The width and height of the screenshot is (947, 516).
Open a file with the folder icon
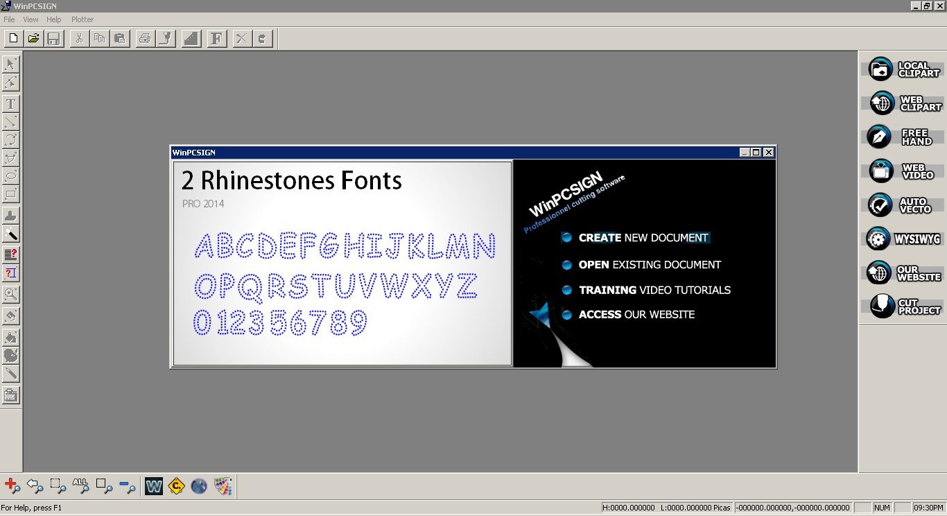coord(33,38)
